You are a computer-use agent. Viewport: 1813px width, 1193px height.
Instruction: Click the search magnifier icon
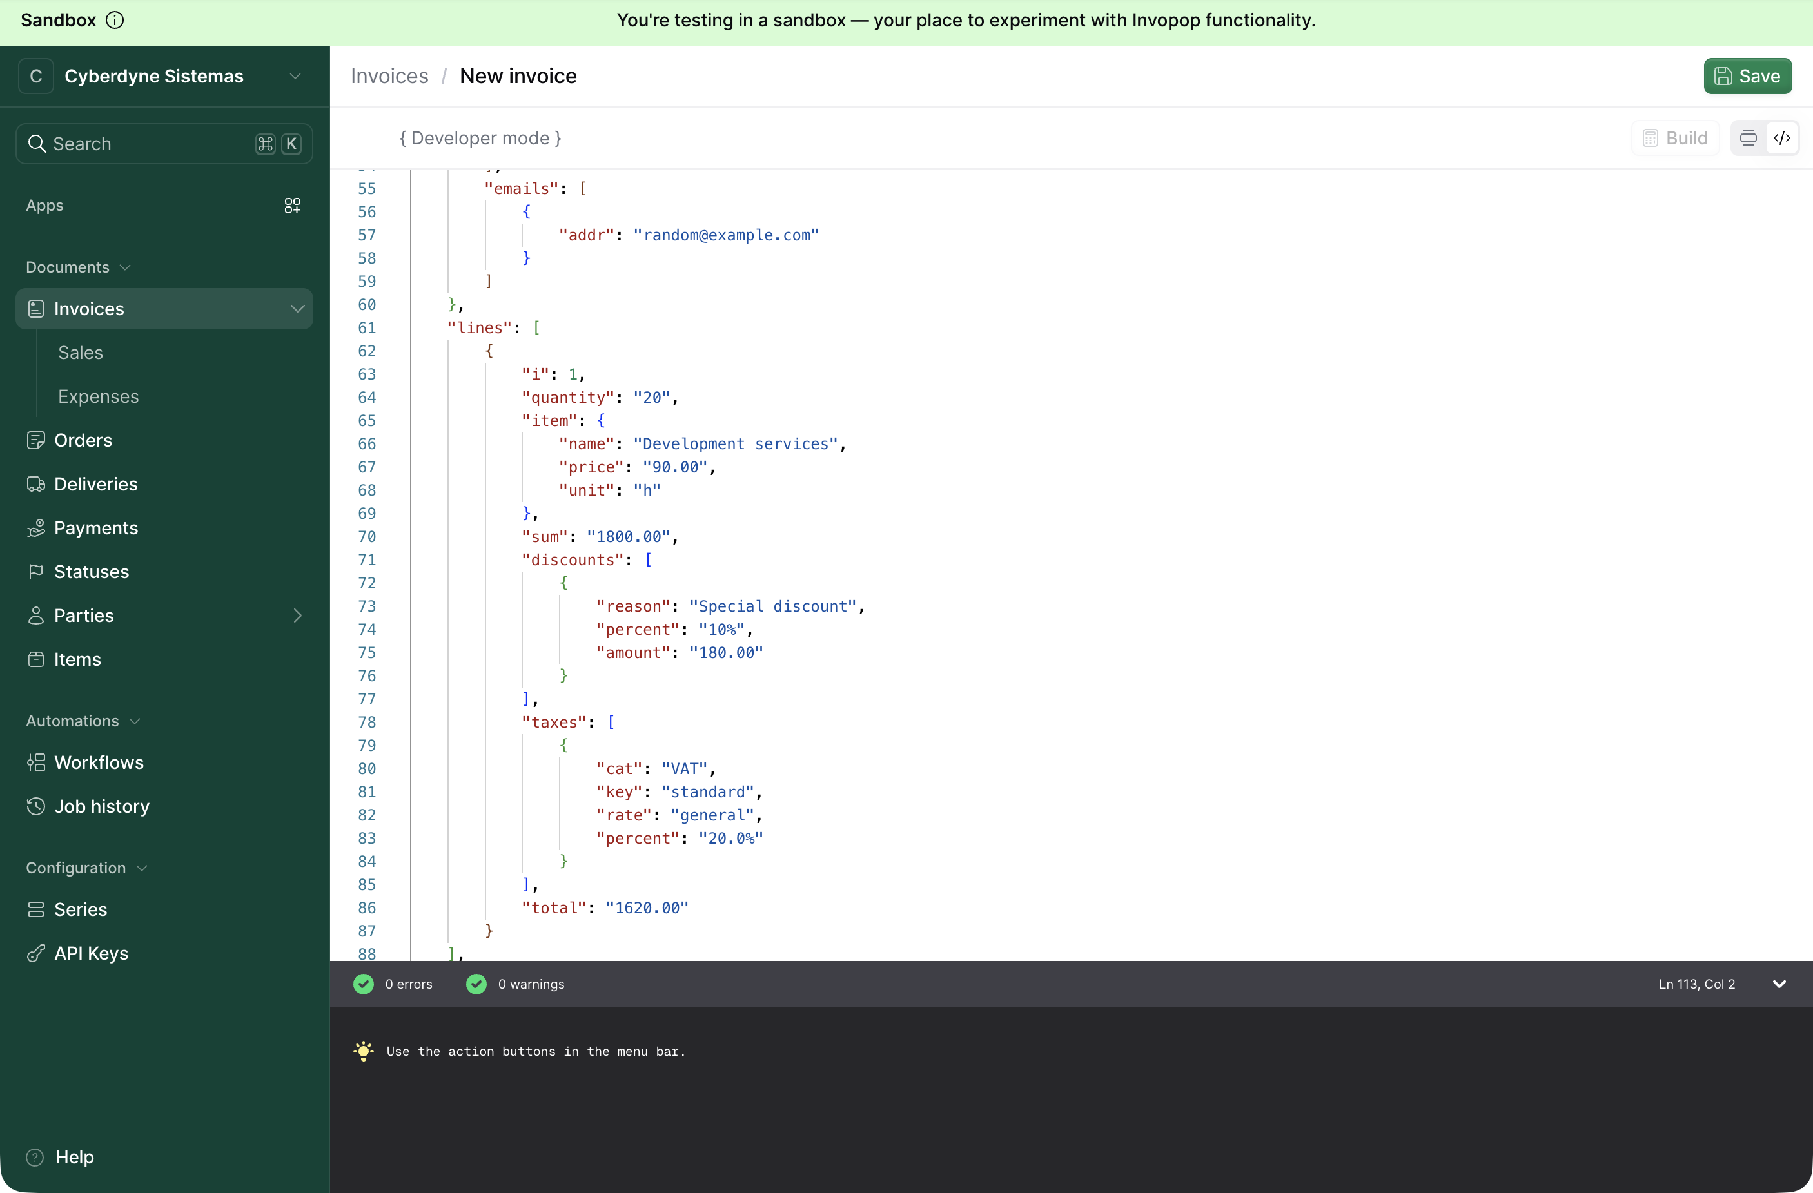[37, 144]
